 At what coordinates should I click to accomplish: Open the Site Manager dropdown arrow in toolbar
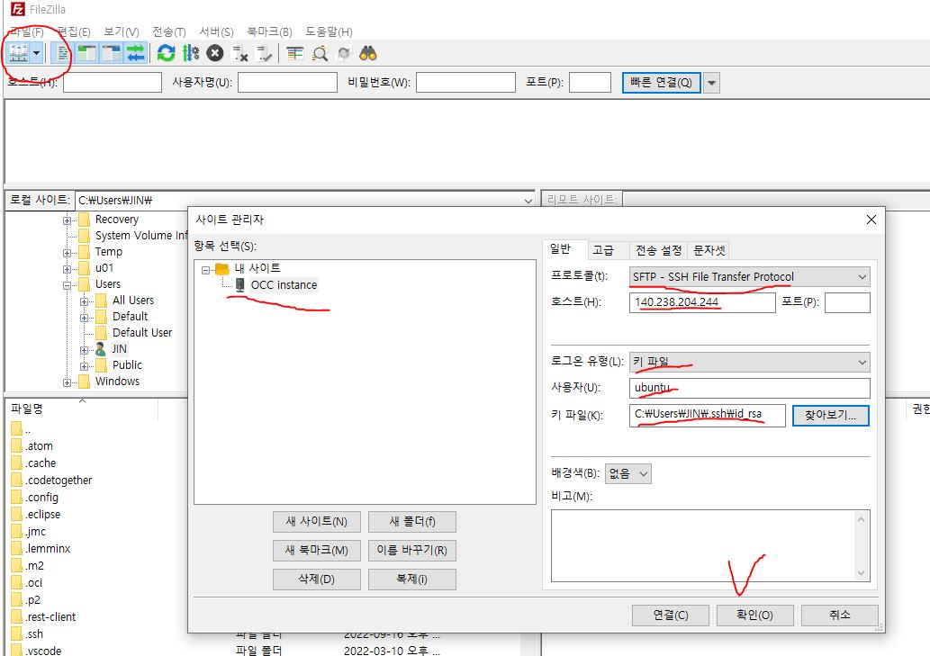click(36, 53)
